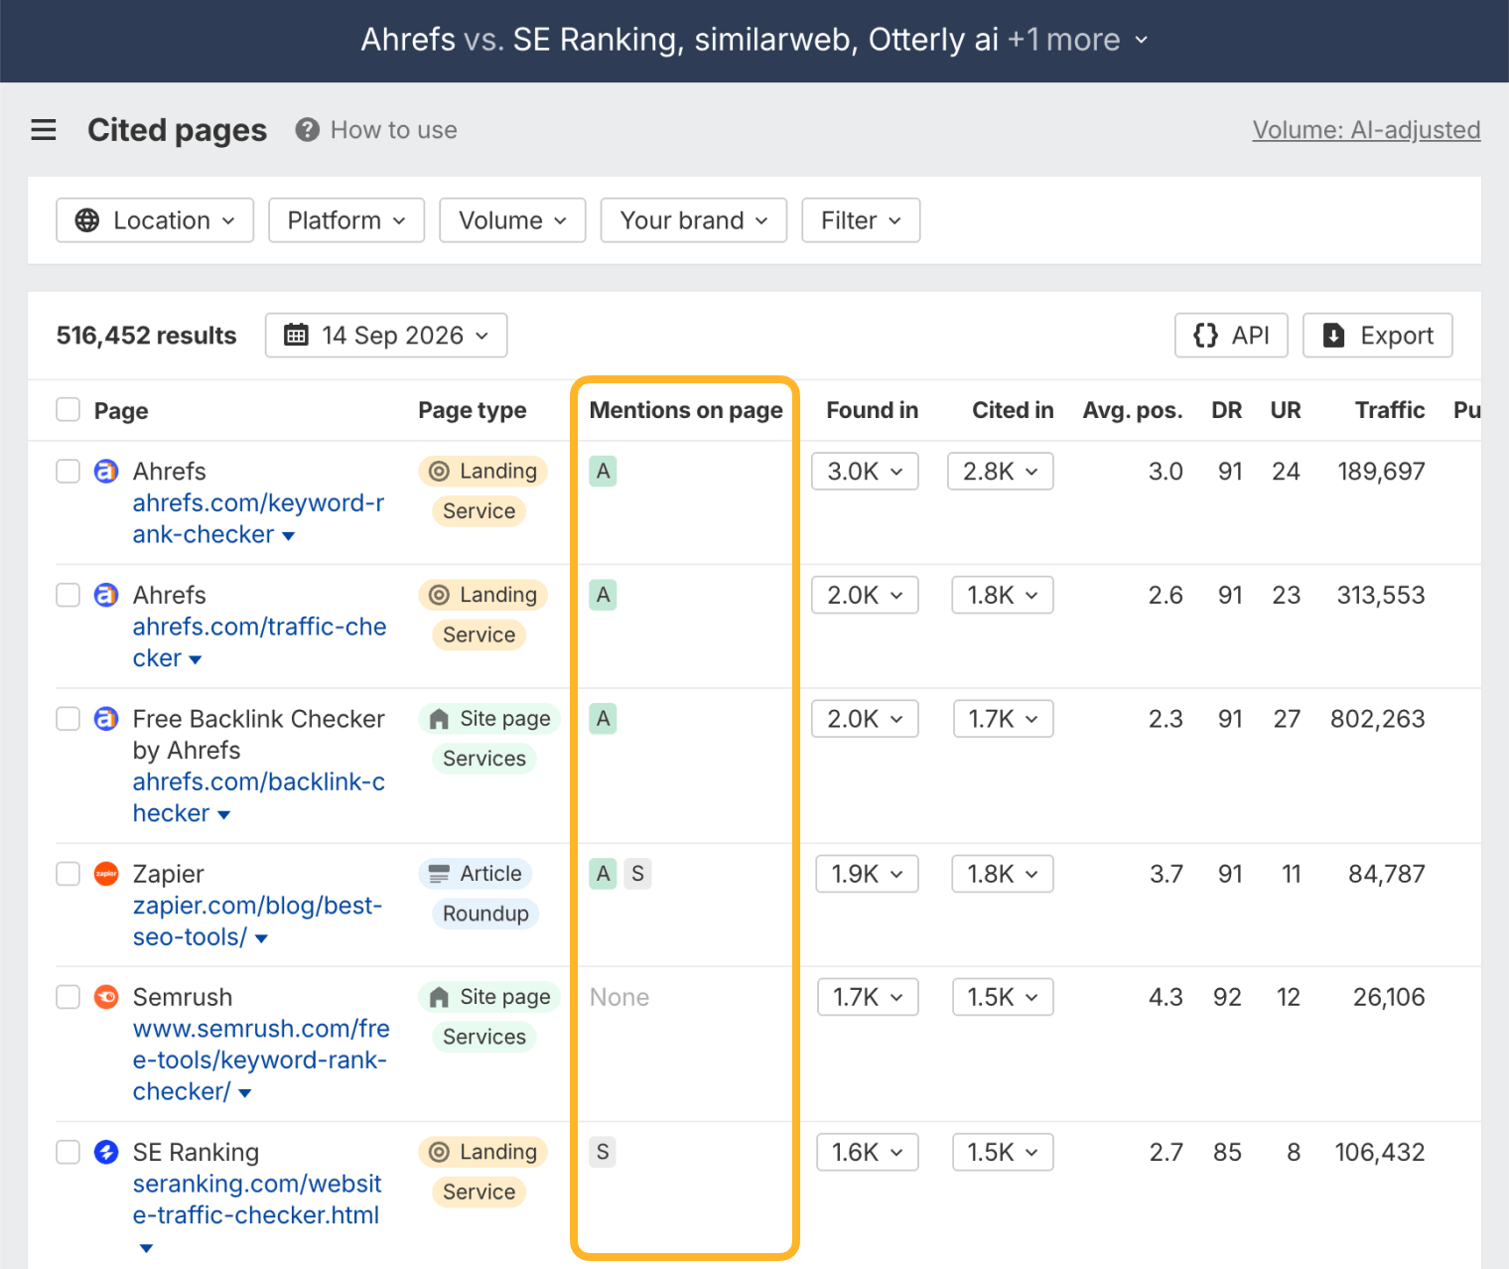Open the ahrefs.com/keyword-rank-checker link
The width and height of the screenshot is (1509, 1269).
tap(258, 518)
